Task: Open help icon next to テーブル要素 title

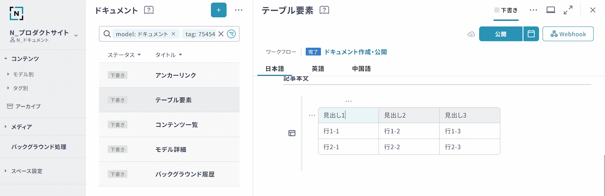Action: tap(324, 10)
